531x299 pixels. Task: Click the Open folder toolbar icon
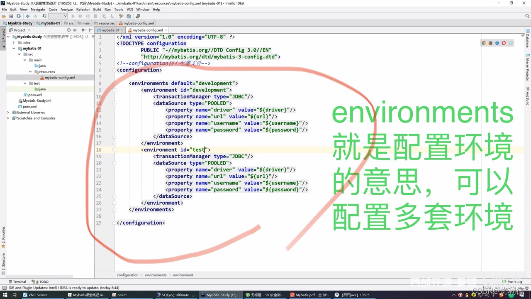pos(4,16)
